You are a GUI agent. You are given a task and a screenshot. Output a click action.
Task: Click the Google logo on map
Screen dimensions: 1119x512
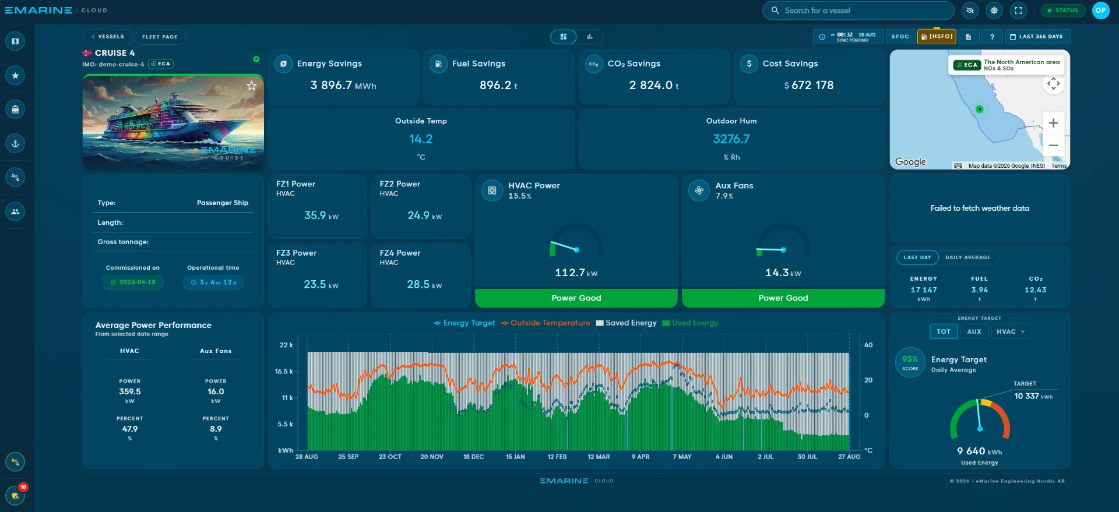[x=910, y=162]
